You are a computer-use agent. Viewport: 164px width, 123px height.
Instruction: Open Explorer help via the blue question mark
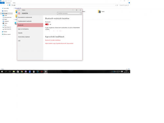129,3
